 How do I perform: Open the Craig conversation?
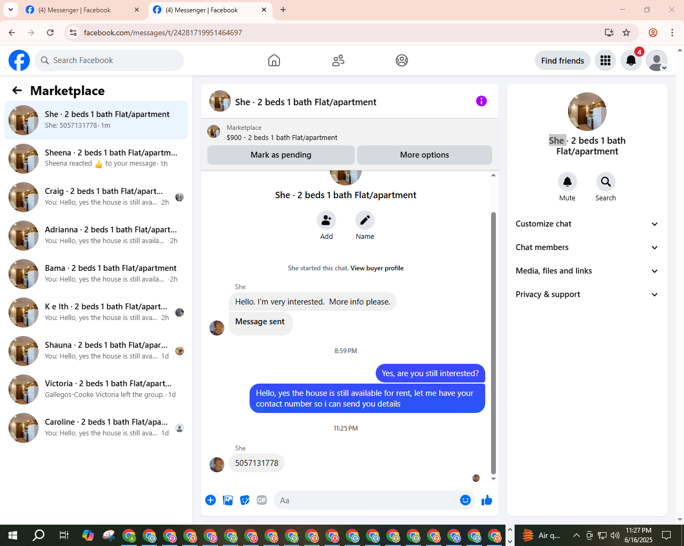(x=96, y=197)
